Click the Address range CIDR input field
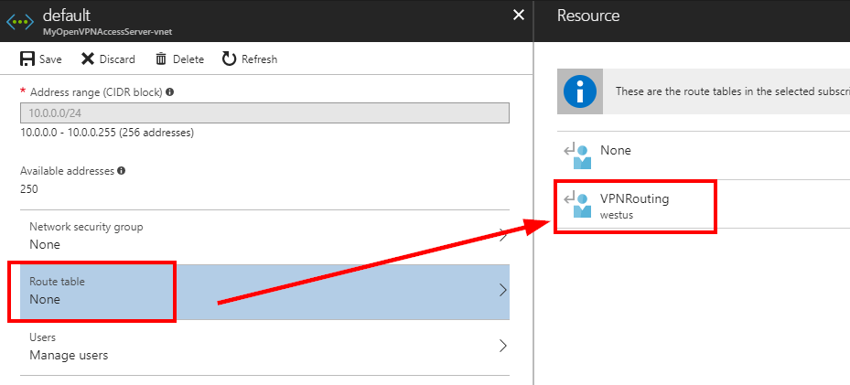850x385 pixels. [x=264, y=112]
